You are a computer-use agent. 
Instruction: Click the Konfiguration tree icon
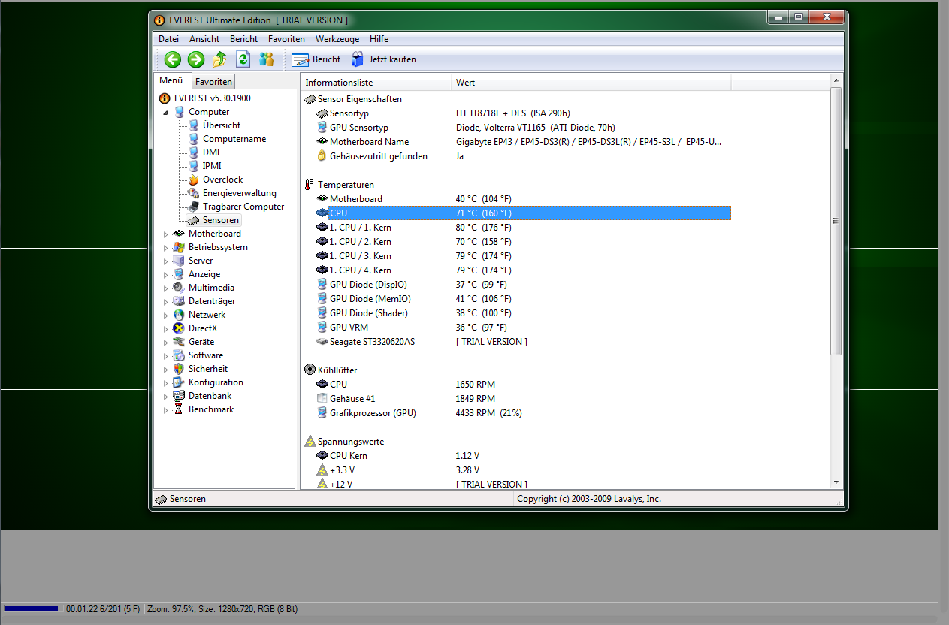(x=179, y=382)
